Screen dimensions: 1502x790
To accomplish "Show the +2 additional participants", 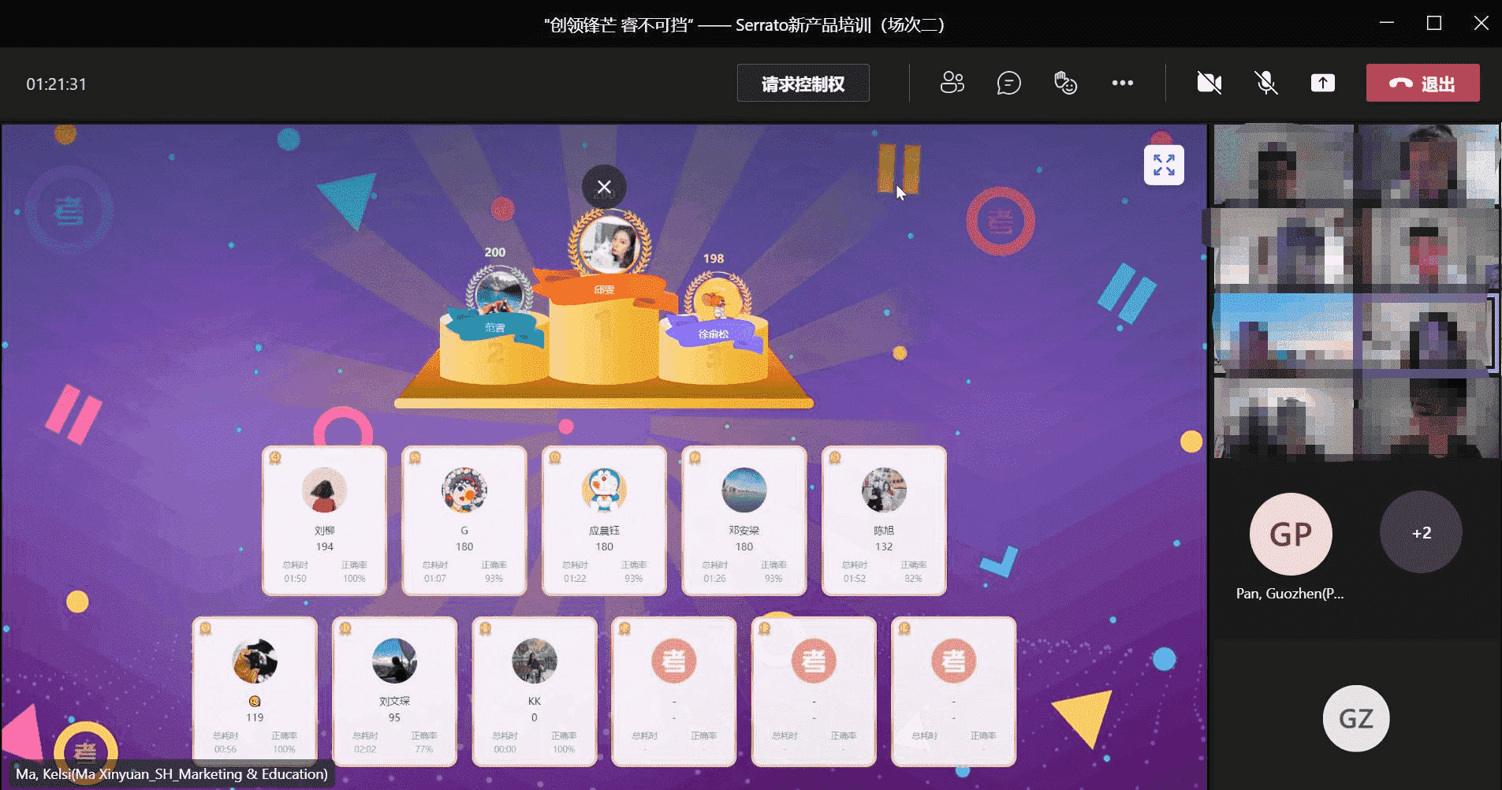I will click(1421, 533).
